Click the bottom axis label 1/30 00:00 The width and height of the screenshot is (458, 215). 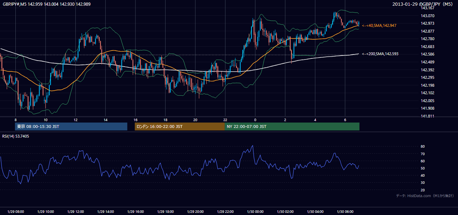255,211
